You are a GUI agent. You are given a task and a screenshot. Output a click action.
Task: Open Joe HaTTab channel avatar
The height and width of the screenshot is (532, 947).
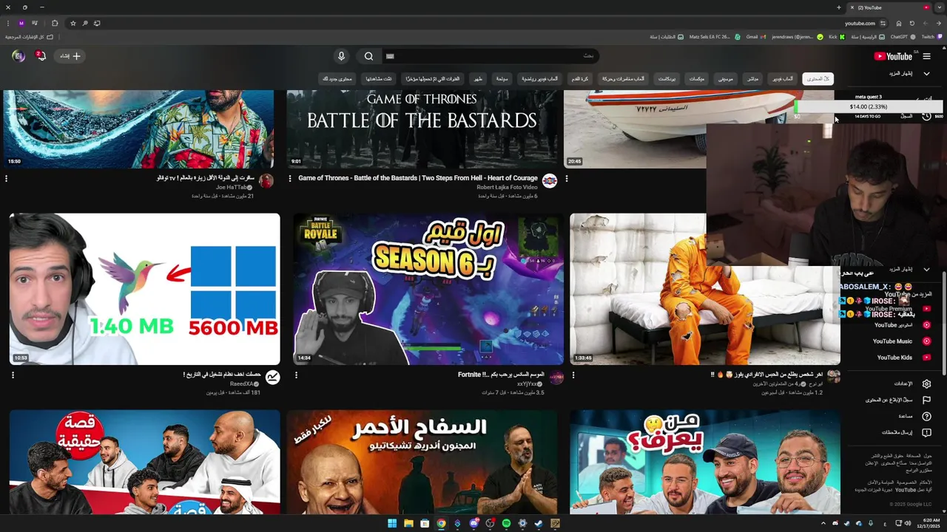tap(266, 181)
